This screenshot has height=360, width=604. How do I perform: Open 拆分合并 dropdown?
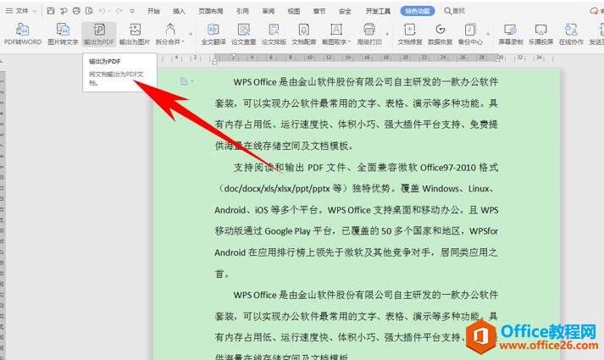pos(170,34)
